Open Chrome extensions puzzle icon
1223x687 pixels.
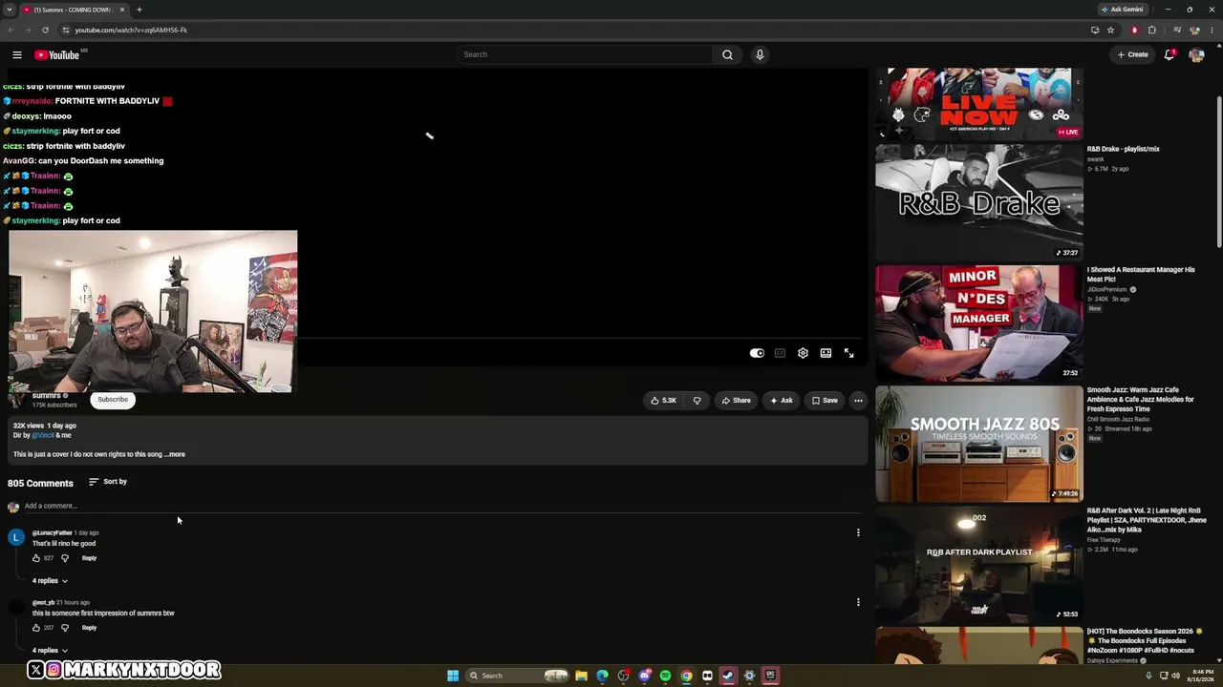click(1151, 30)
